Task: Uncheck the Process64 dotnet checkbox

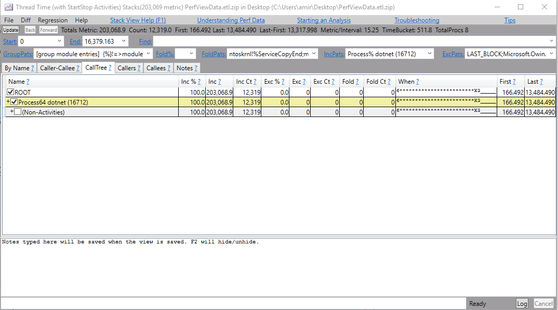Action: 14,102
